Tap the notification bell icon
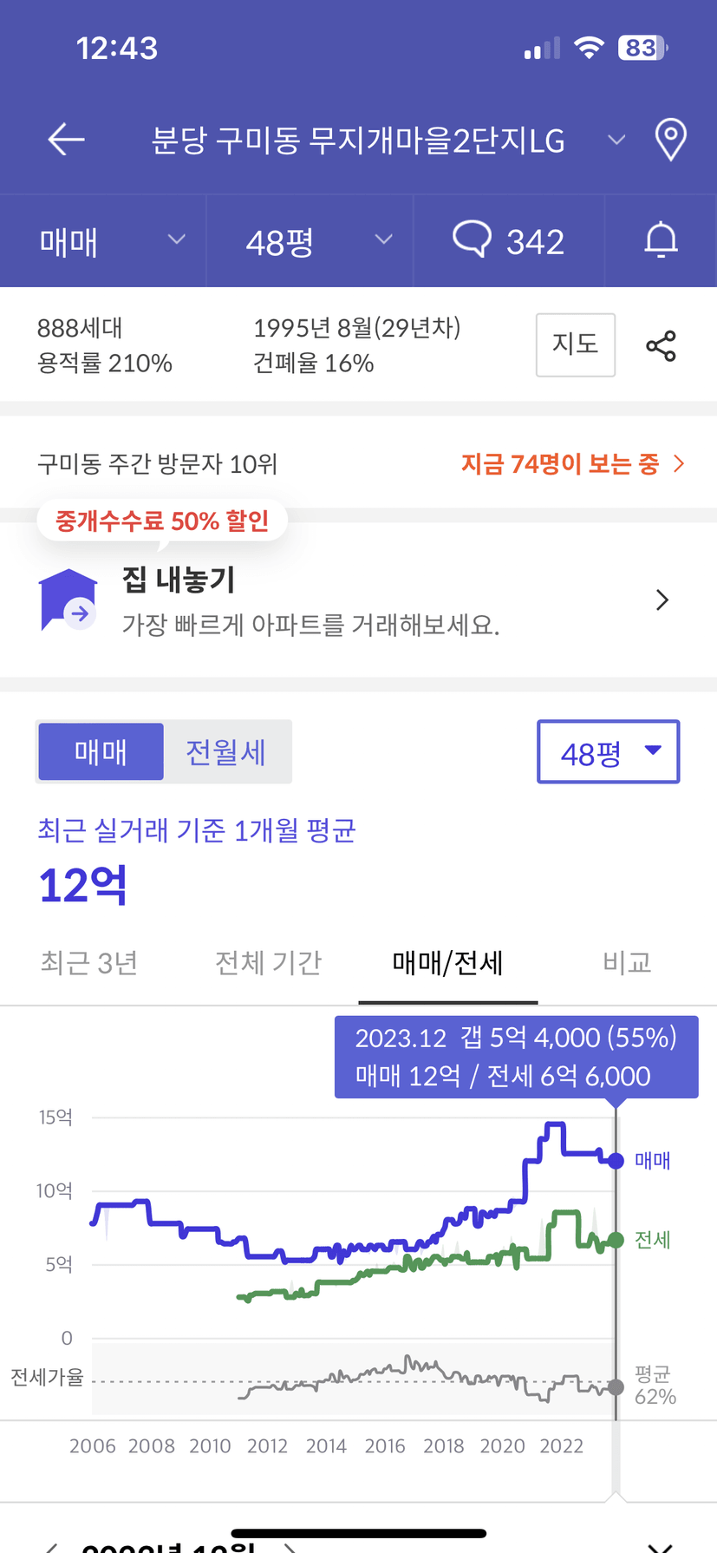The image size is (717, 1553). pos(661,240)
